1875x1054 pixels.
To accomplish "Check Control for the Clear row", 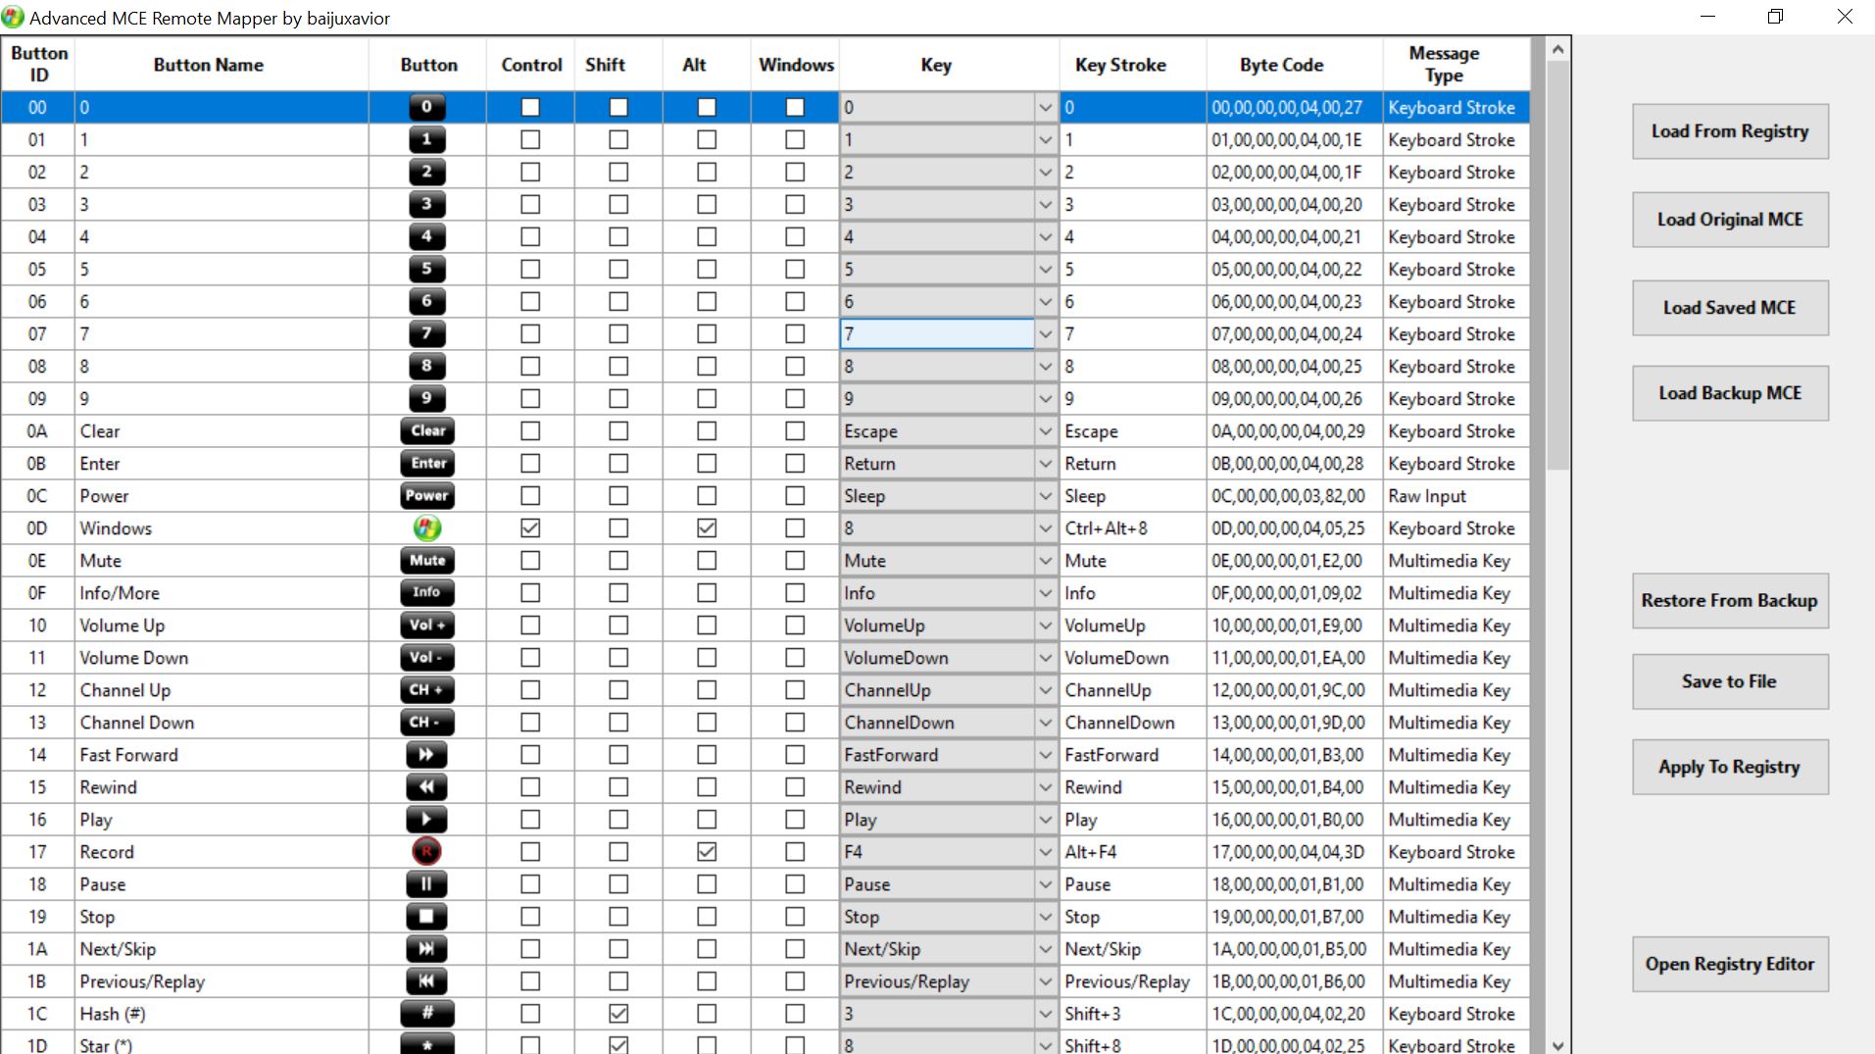I will (x=530, y=430).
